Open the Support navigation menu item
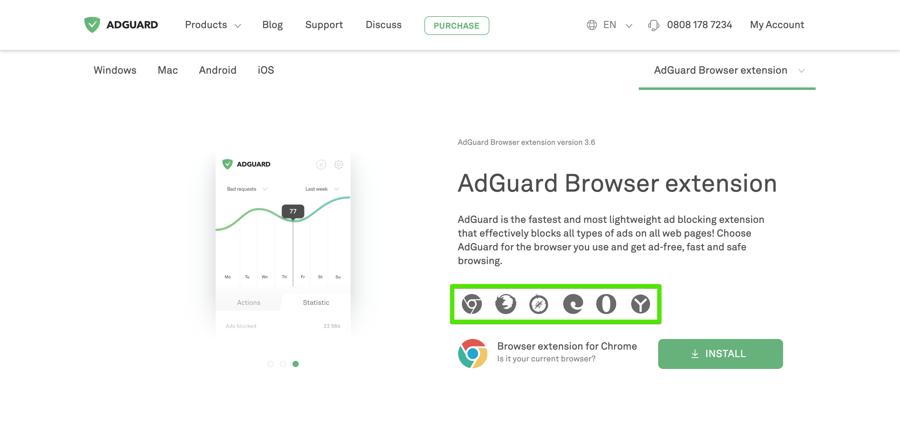Image resolution: width=900 pixels, height=422 pixels. [324, 25]
